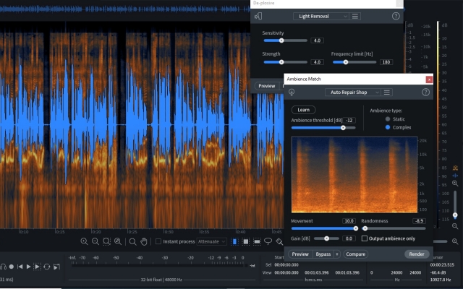
Task: Click the De-plosive Strength slider
Action: [x=285, y=62]
